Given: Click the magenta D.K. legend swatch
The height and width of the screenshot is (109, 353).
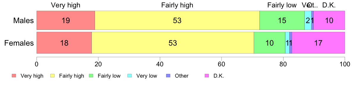Looking at the screenshot, I should pyautogui.click(x=207, y=76).
